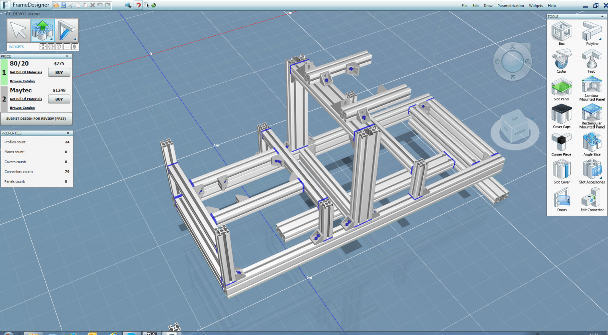Screen dimensions: 608x335
Task: Get Bill Of Materials for Maytec
Action: click(x=26, y=99)
